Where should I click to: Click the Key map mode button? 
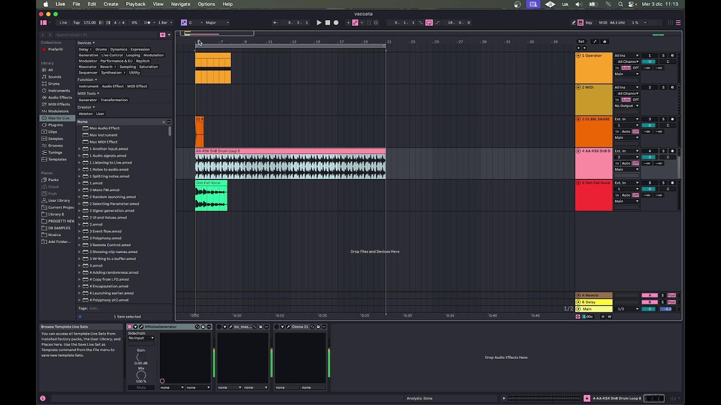coord(589,22)
